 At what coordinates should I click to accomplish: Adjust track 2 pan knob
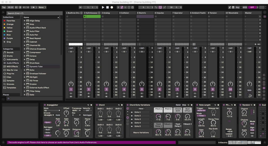(89, 84)
